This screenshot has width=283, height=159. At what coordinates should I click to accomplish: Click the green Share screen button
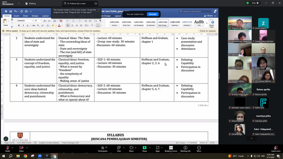[145, 149]
